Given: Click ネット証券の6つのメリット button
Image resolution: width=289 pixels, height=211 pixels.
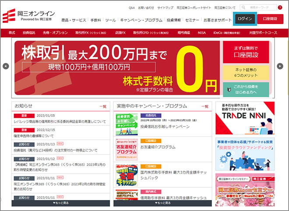Looking at the screenshot, I should pos(246,73).
